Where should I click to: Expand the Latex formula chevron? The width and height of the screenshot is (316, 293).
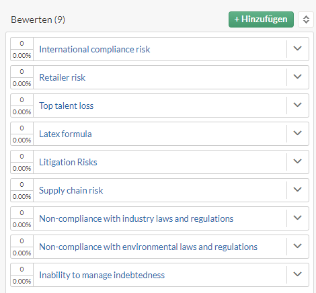pos(298,134)
